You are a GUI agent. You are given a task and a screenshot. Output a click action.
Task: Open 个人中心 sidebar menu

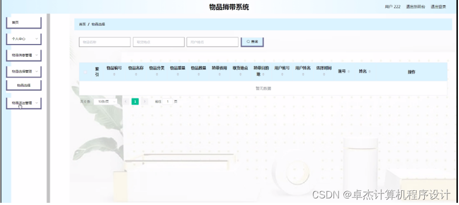pos(24,39)
